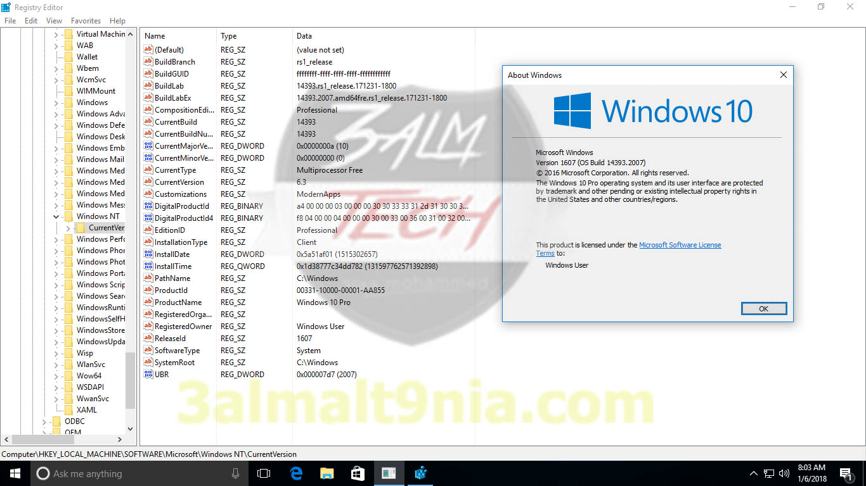Image resolution: width=866 pixels, height=486 pixels.
Task: Click the volume icon in system tray
Action: coord(784,473)
